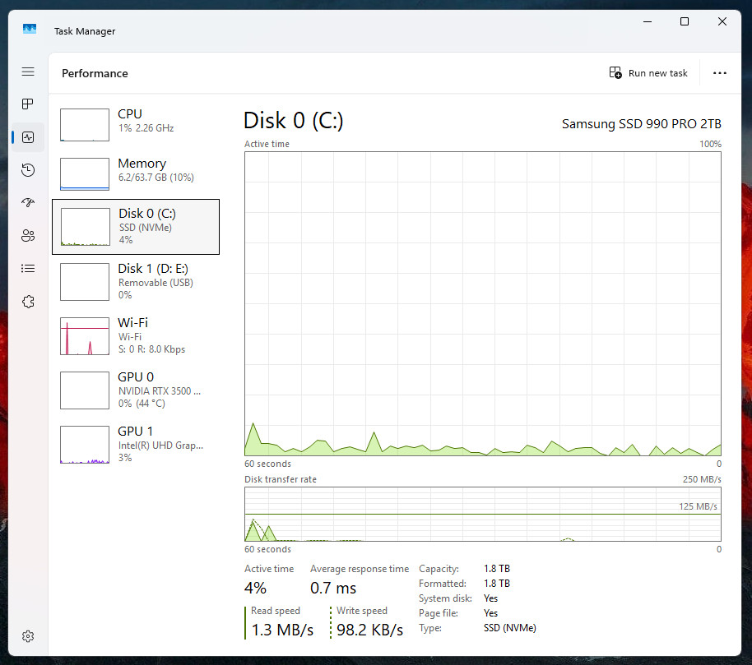Select Disk 1 (D: E:) entry
Viewport: 752px width, 665px height.
136,282
